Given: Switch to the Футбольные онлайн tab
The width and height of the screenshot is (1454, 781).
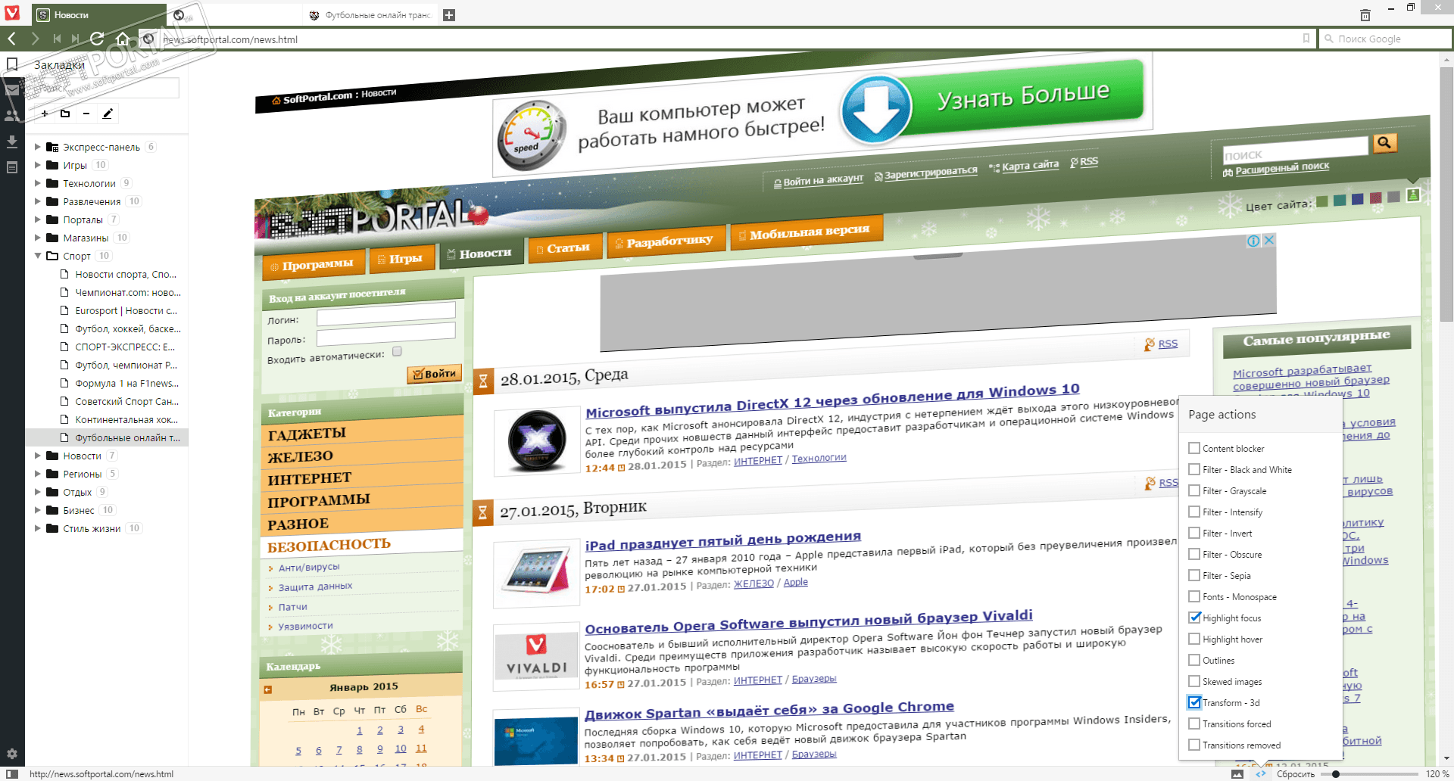Looking at the screenshot, I should [x=370, y=15].
